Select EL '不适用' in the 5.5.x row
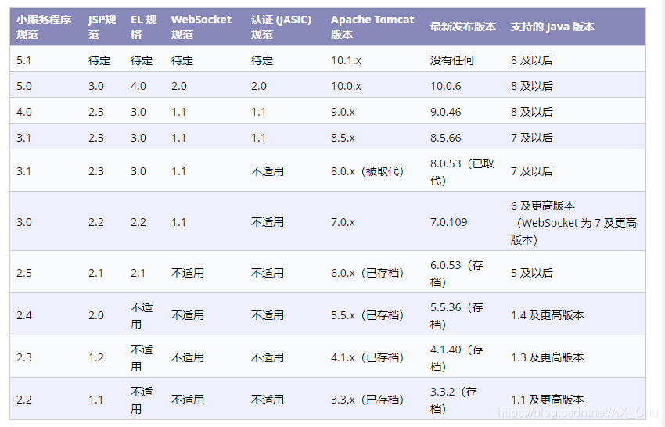The height and width of the screenshot is (427, 665). [142, 316]
